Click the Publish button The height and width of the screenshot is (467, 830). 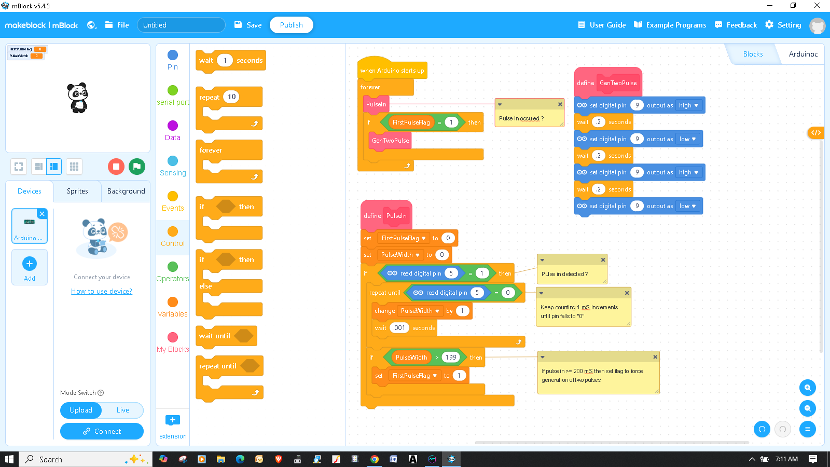tap(292, 25)
